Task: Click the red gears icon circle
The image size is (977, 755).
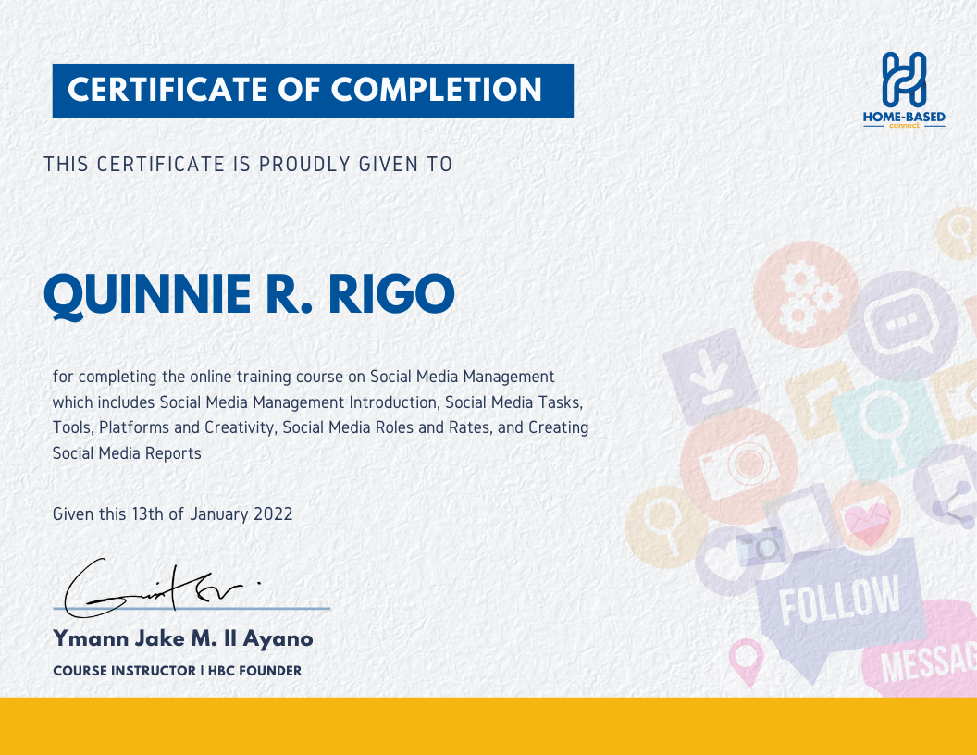Action: [x=806, y=294]
